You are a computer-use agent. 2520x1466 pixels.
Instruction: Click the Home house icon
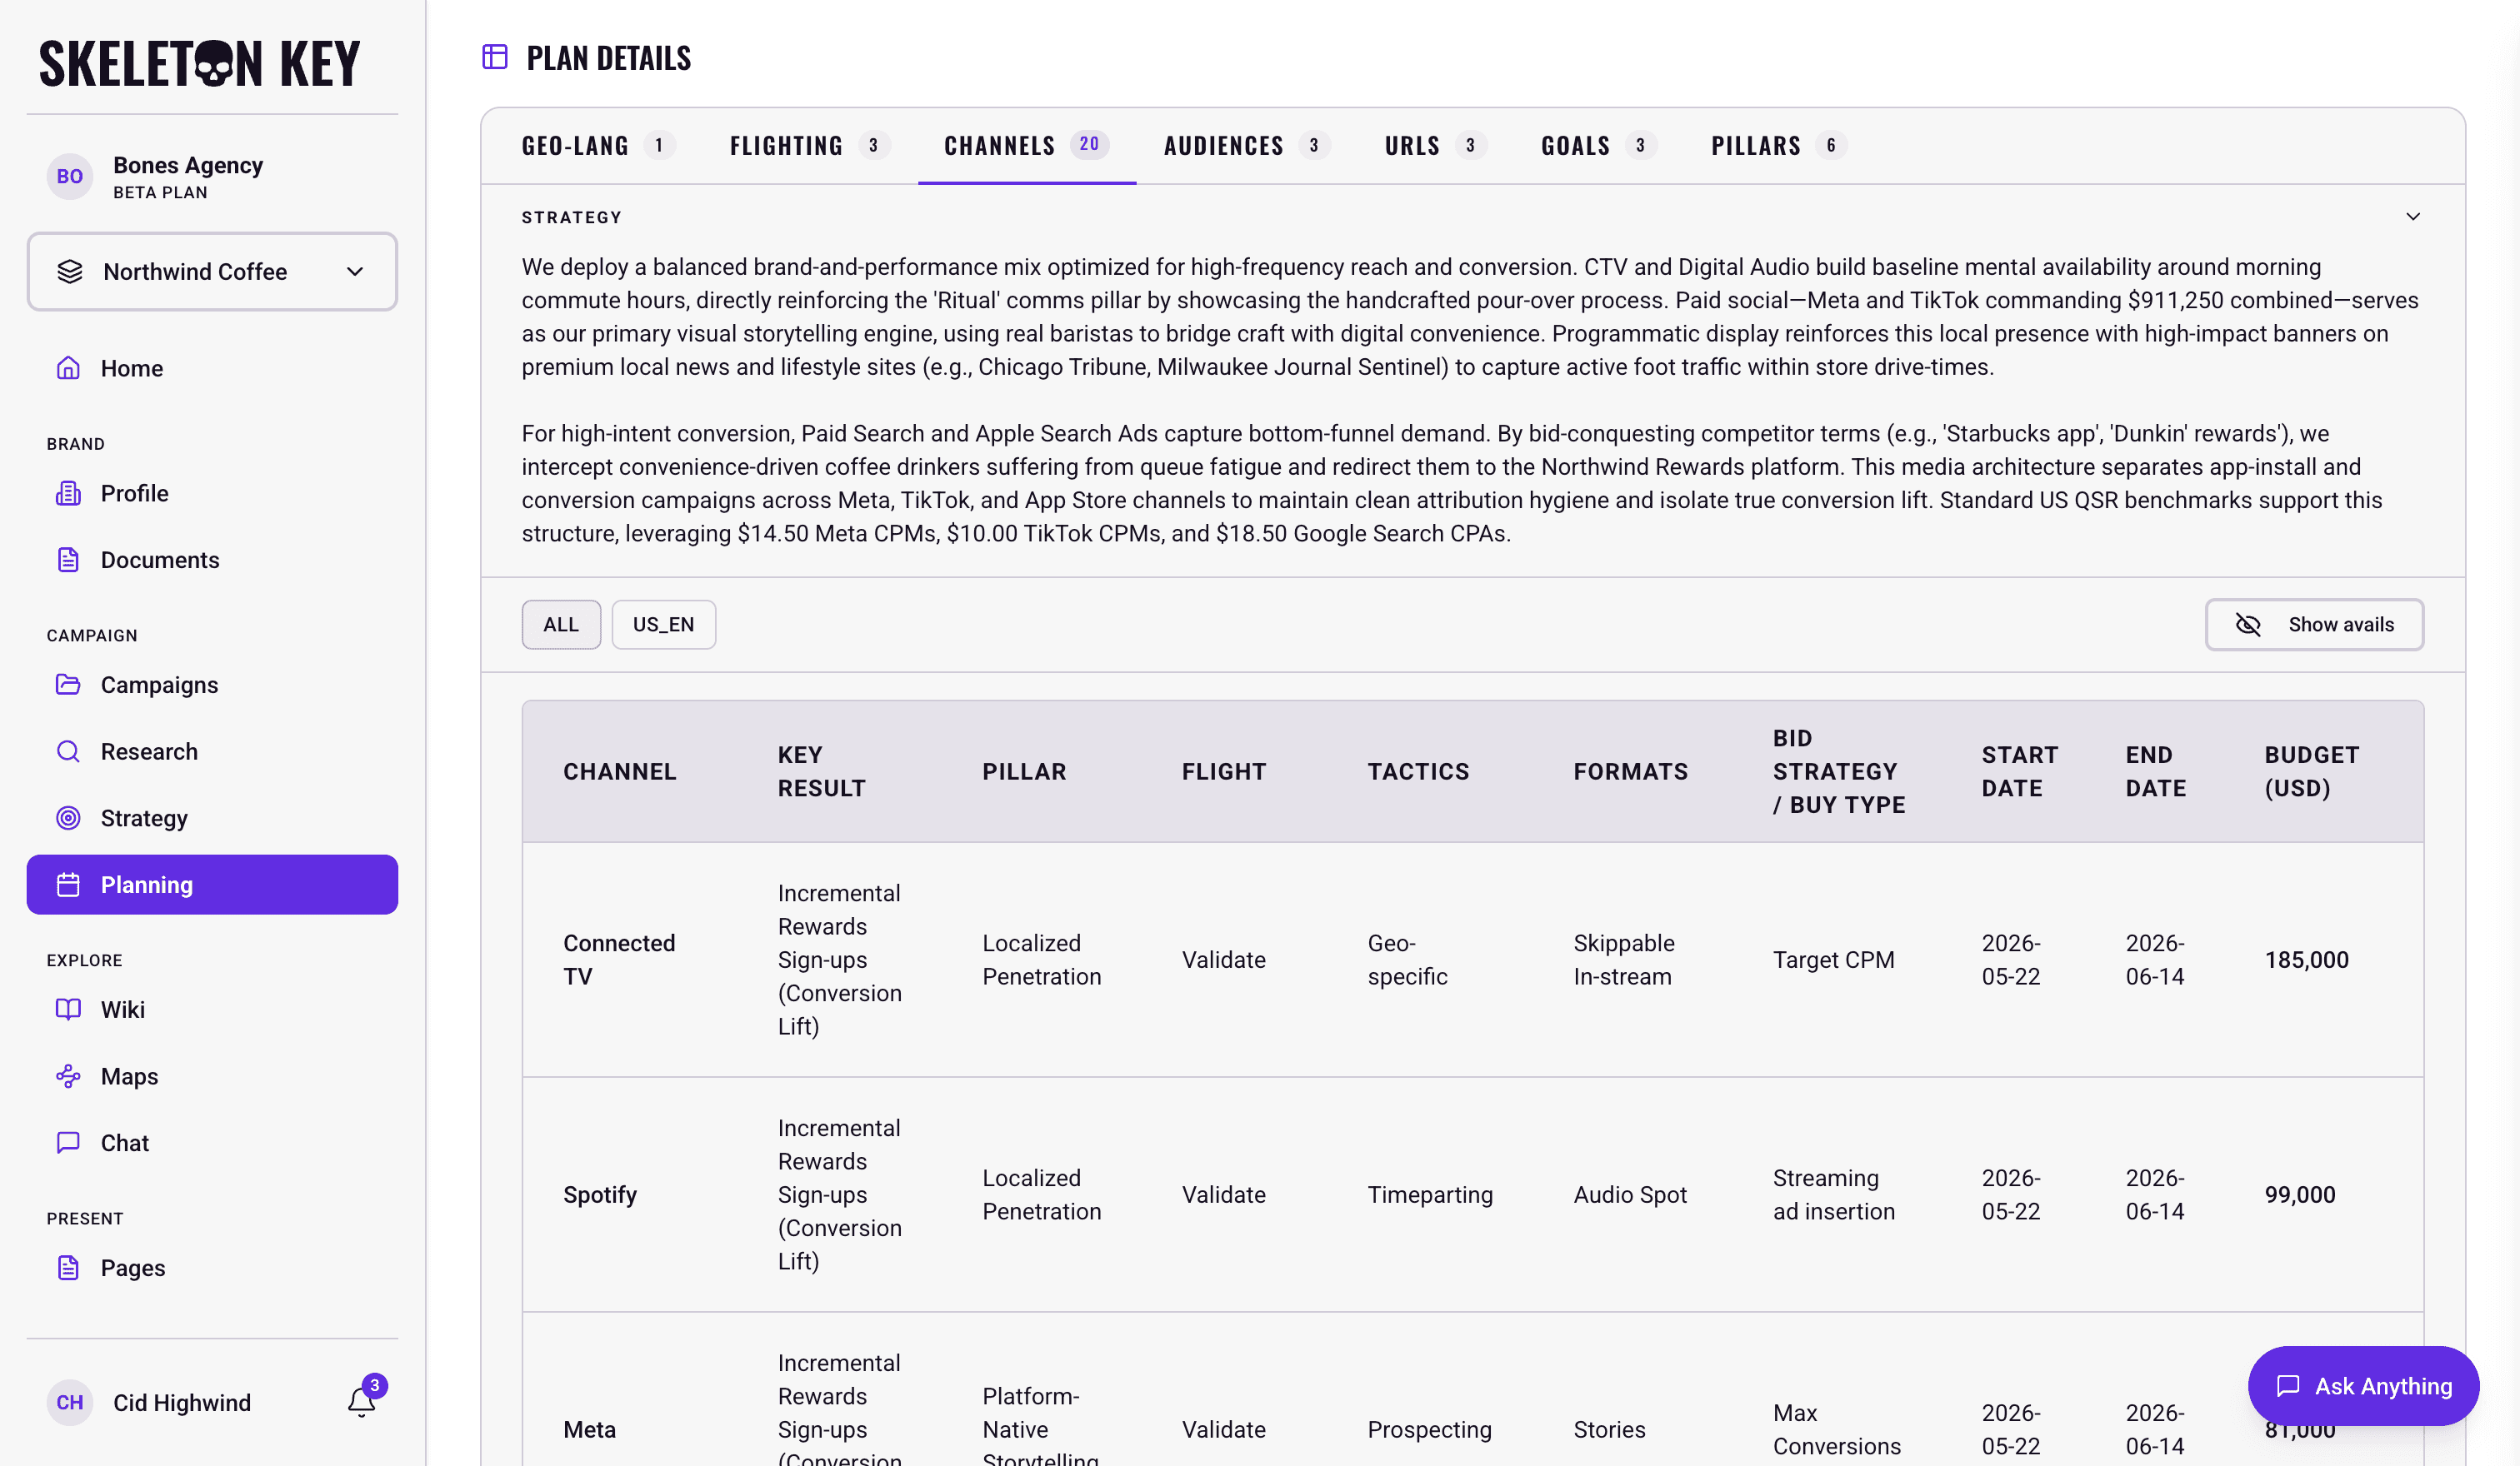pyautogui.click(x=68, y=367)
